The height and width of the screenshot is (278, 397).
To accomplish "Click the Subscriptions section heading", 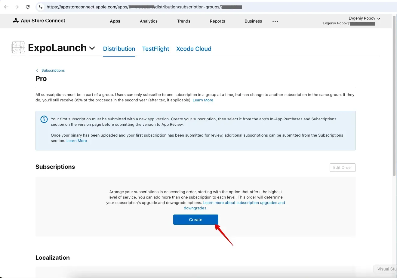I will [x=55, y=167].
